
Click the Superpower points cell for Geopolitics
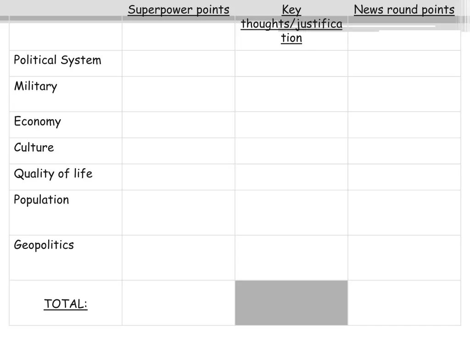(x=179, y=258)
